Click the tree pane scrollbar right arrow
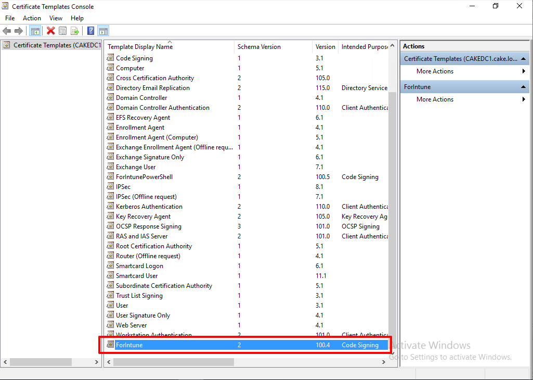The image size is (533, 380). point(97,362)
